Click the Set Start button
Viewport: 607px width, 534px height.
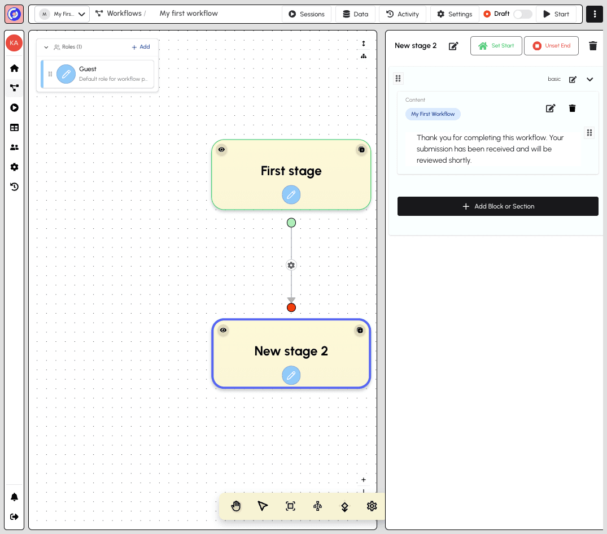496,46
